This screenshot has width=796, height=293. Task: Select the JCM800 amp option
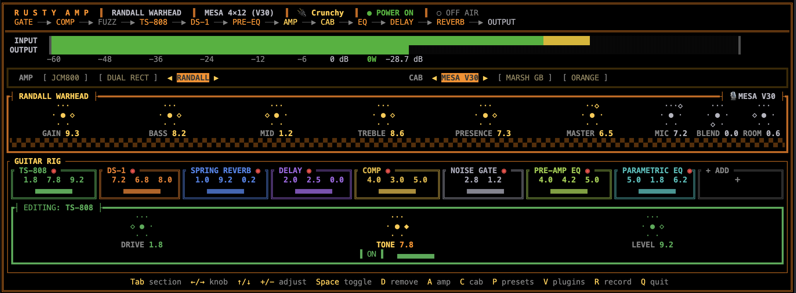tap(65, 78)
